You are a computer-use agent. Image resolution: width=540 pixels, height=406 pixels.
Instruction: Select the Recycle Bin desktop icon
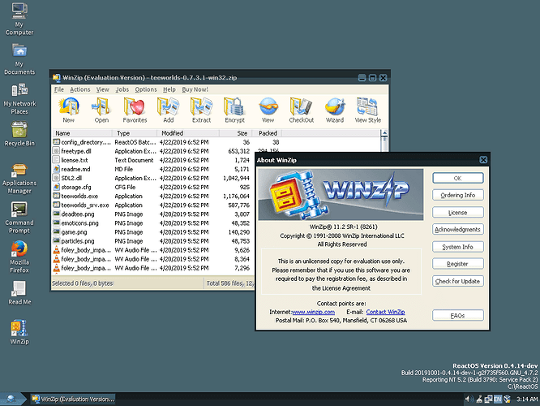point(19,134)
